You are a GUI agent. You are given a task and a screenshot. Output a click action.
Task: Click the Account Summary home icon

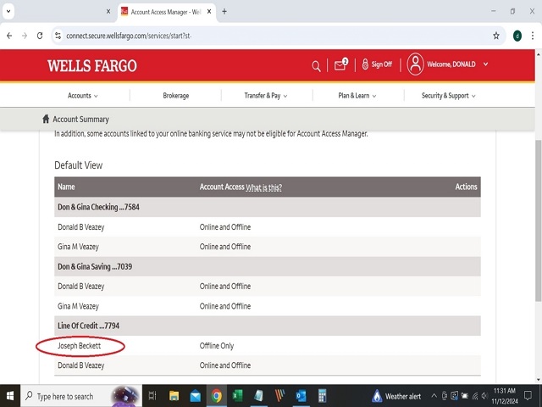(46, 119)
